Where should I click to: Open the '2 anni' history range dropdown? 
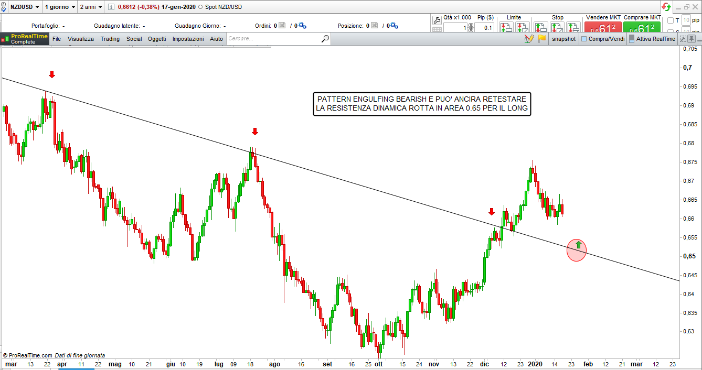(x=91, y=7)
